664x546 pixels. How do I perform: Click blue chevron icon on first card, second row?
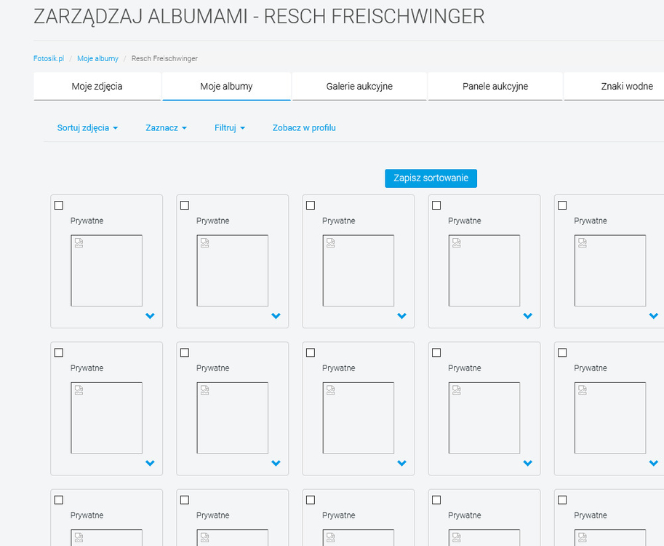(150, 463)
